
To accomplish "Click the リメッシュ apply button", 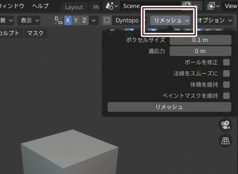I will [x=169, y=107].
